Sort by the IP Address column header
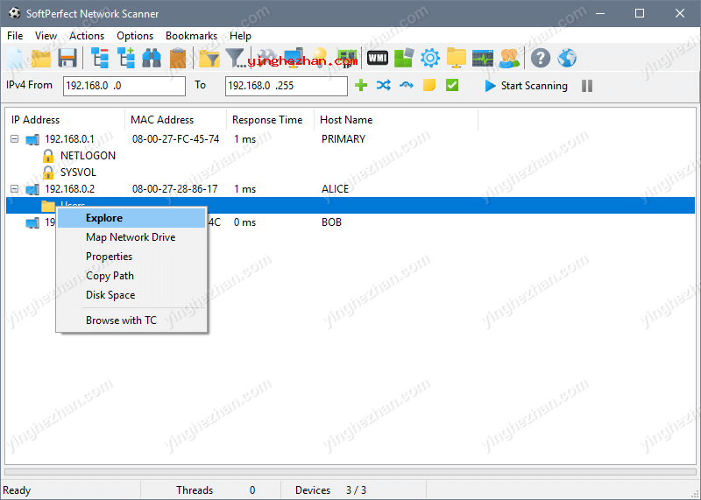Image resolution: width=701 pixels, height=500 pixels. [66, 120]
